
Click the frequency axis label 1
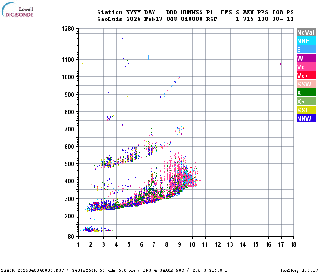(78, 244)
